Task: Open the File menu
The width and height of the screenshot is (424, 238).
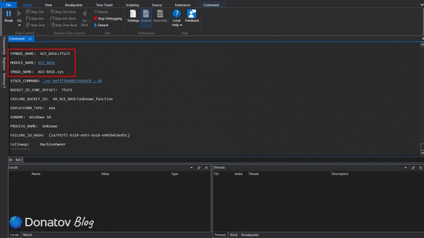Action: tap(9, 5)
